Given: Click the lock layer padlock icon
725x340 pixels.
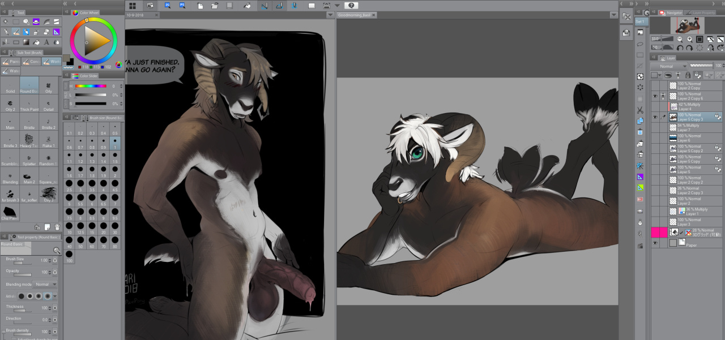Looking at the screenshot, I should 688,75.
